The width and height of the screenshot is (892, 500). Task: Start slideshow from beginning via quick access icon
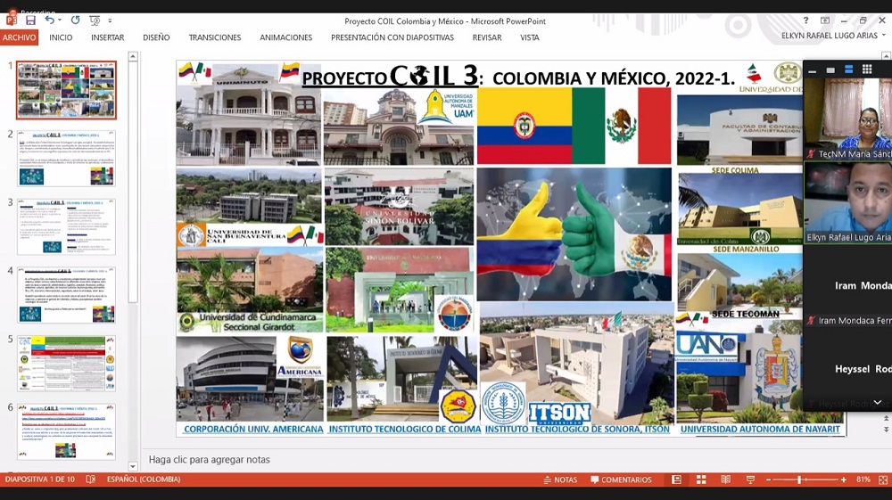95,20
